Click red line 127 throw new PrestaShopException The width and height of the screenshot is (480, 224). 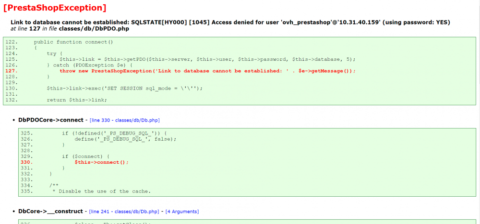(x=207, y=71)
